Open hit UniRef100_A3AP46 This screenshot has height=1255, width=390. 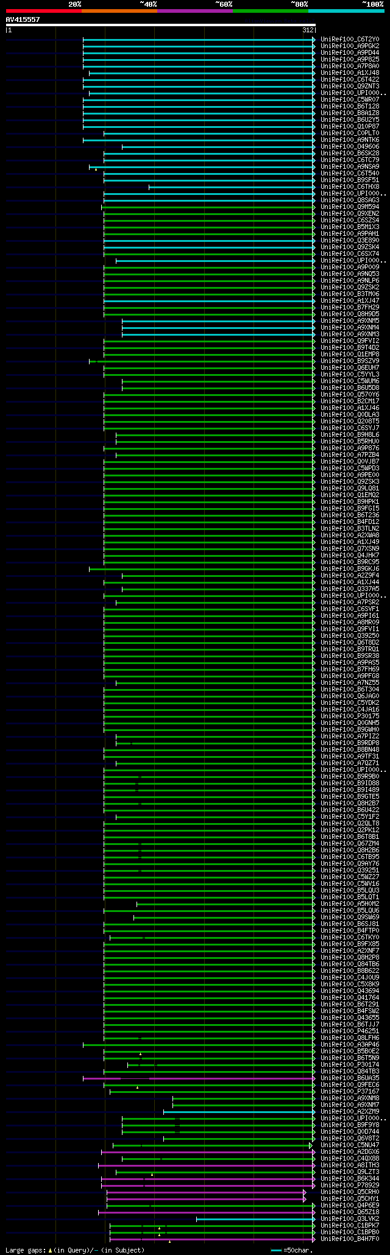[x=350, y=1045]
